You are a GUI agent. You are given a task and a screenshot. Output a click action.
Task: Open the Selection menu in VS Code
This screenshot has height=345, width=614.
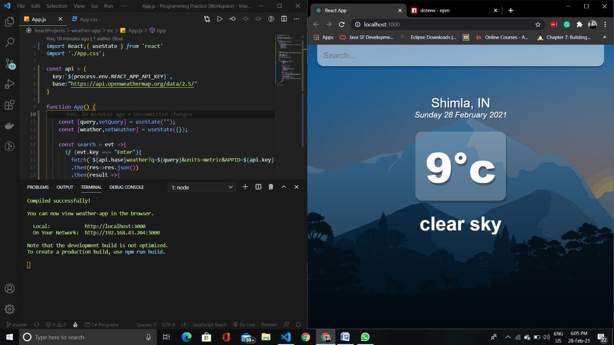click(x=56, y=6)
